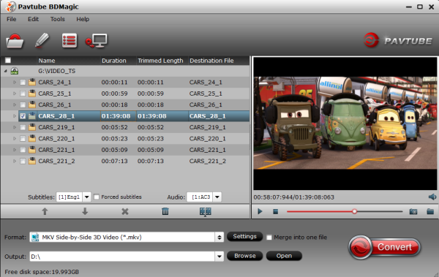
Task: Tick Merge into one file checkbox
Action: pos(269,238)
